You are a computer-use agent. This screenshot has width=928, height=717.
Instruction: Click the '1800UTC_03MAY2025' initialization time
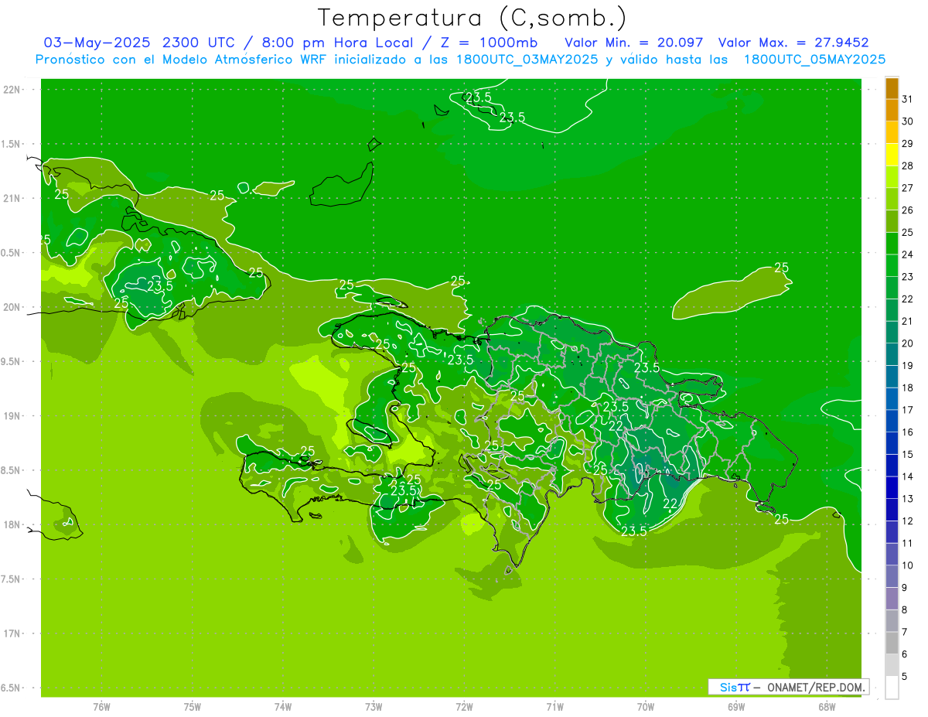[x=528, y=60]
